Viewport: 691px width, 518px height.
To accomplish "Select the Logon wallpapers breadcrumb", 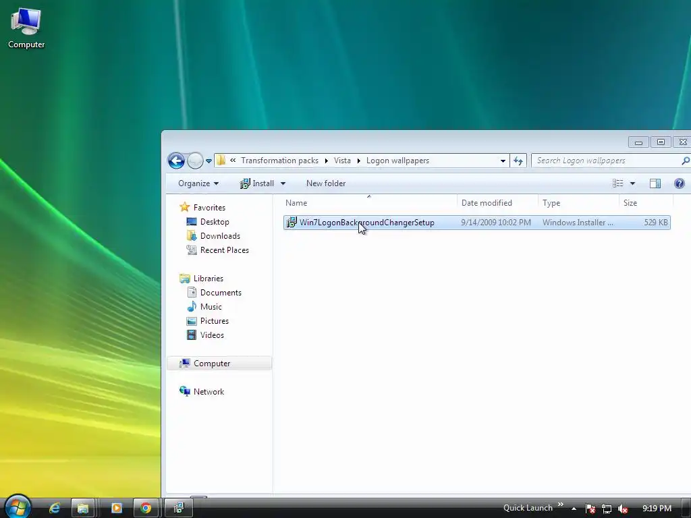I will tap(397, 161).
